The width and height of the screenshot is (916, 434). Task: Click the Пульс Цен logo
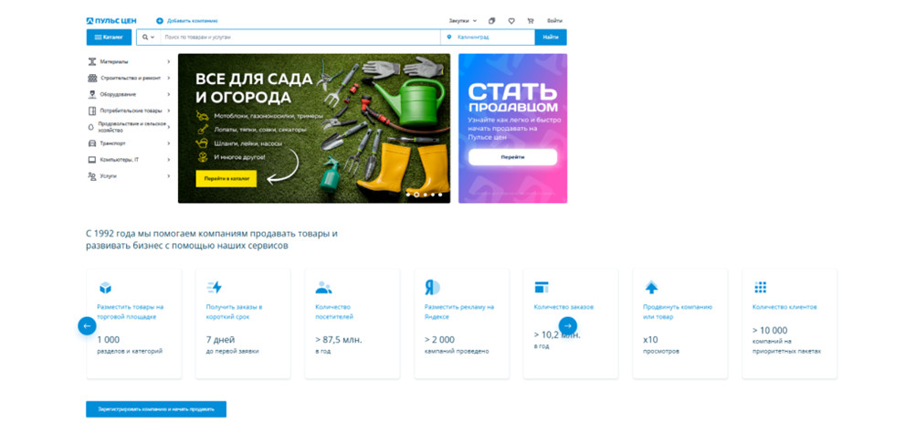click(111, 21)
